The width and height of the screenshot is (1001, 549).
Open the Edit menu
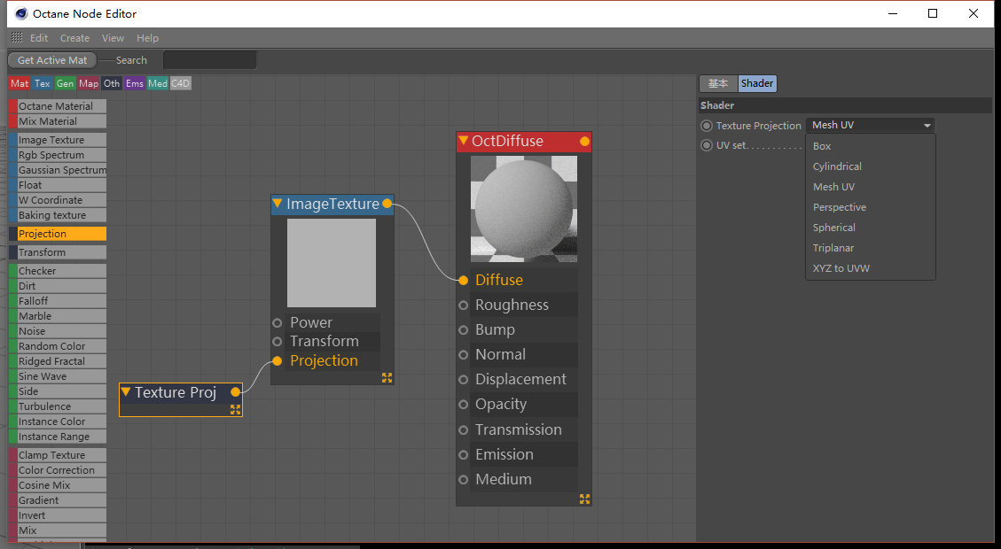pos(39,38)
